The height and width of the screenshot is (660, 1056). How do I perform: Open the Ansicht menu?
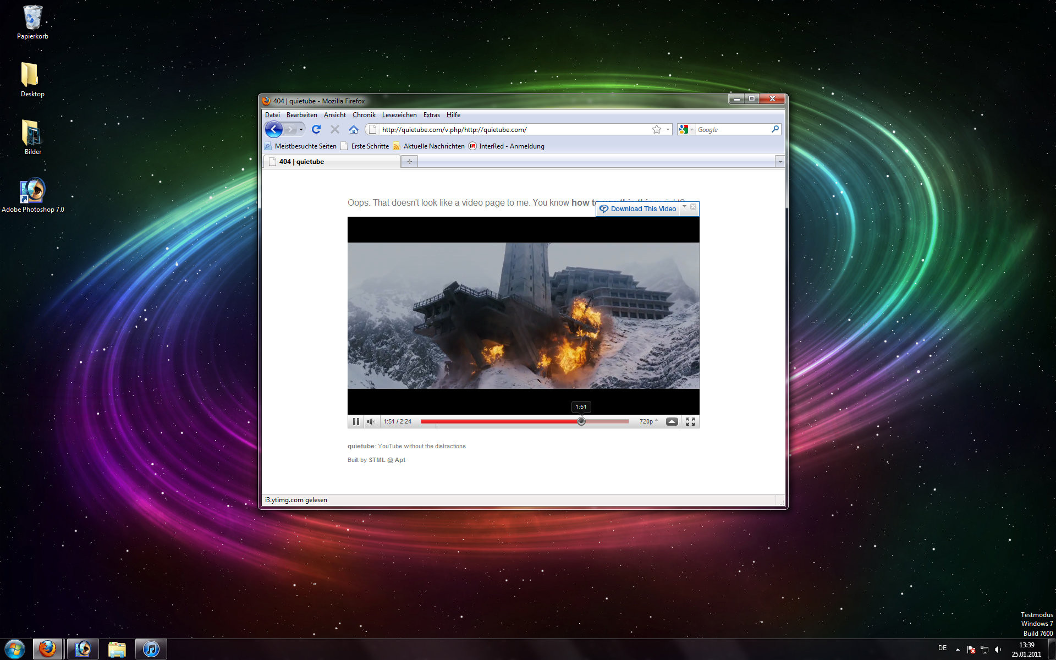(x=334, y=115)
